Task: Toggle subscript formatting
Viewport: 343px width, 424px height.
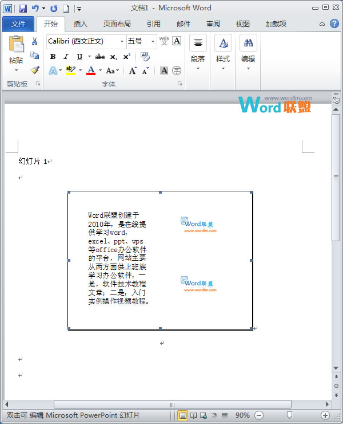Action: (114, 57)
